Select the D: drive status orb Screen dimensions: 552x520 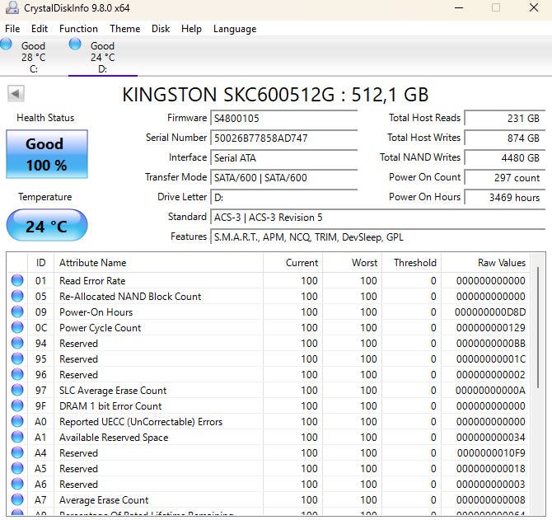76,45
